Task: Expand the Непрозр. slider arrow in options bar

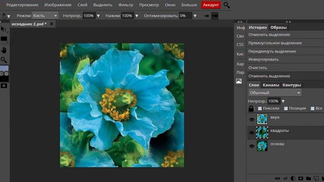Action: click(98, 16)
